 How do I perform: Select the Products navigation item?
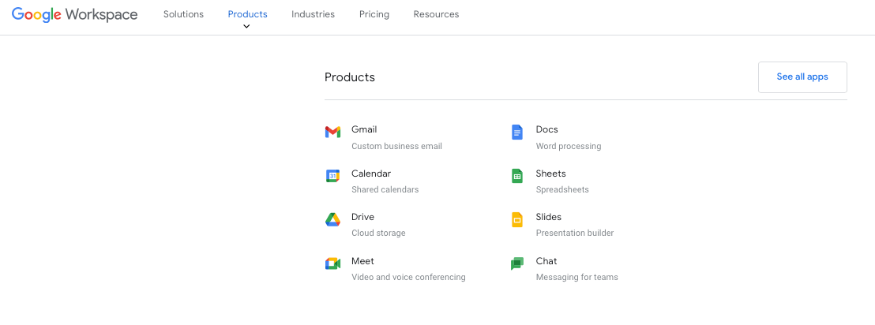coord(248,14)
